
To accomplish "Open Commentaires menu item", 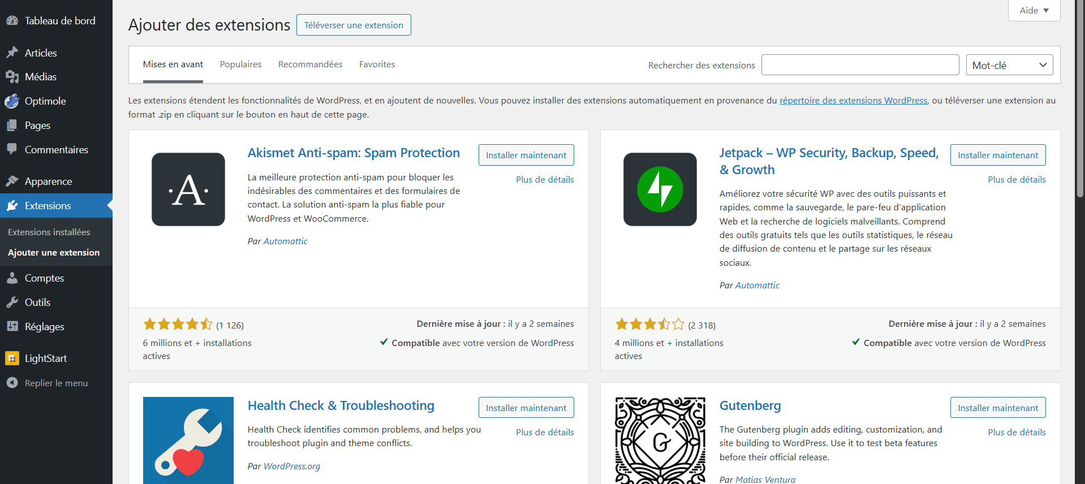I will click(56, 149).
